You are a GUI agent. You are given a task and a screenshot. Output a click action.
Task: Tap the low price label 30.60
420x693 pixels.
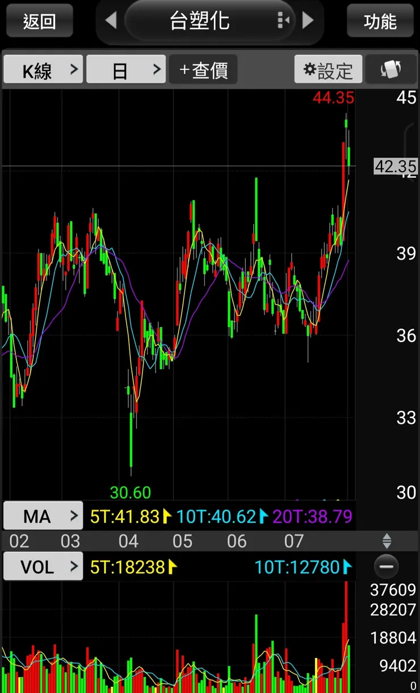click(x=131, y=492)
